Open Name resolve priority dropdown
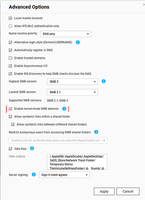The image size is (145, 200). click(66, 34)
